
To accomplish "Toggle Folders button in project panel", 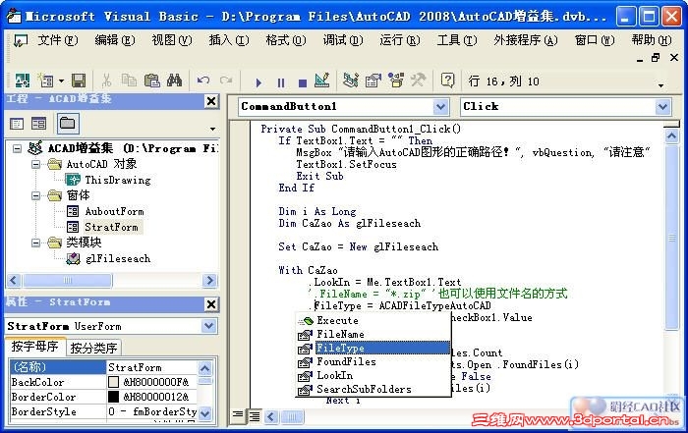I will [x=67, y=123].
